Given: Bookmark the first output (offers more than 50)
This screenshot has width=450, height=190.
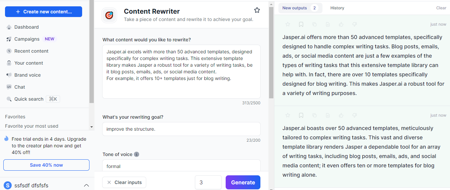Looking at the screenshot, I should click(301, 24).
